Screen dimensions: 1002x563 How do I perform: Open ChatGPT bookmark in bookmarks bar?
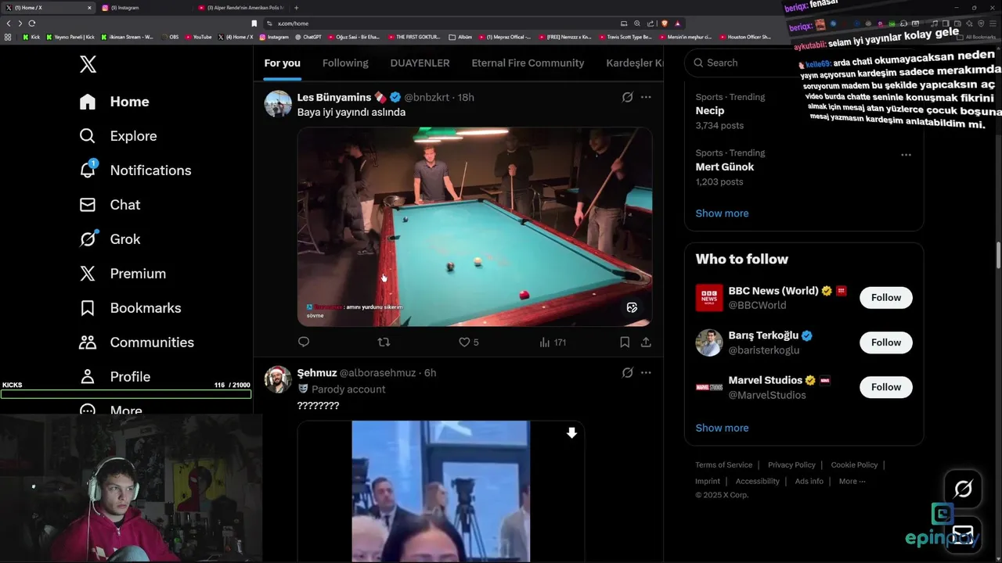[x=308, y=37]
